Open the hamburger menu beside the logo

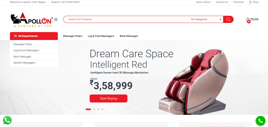[56, 19]
